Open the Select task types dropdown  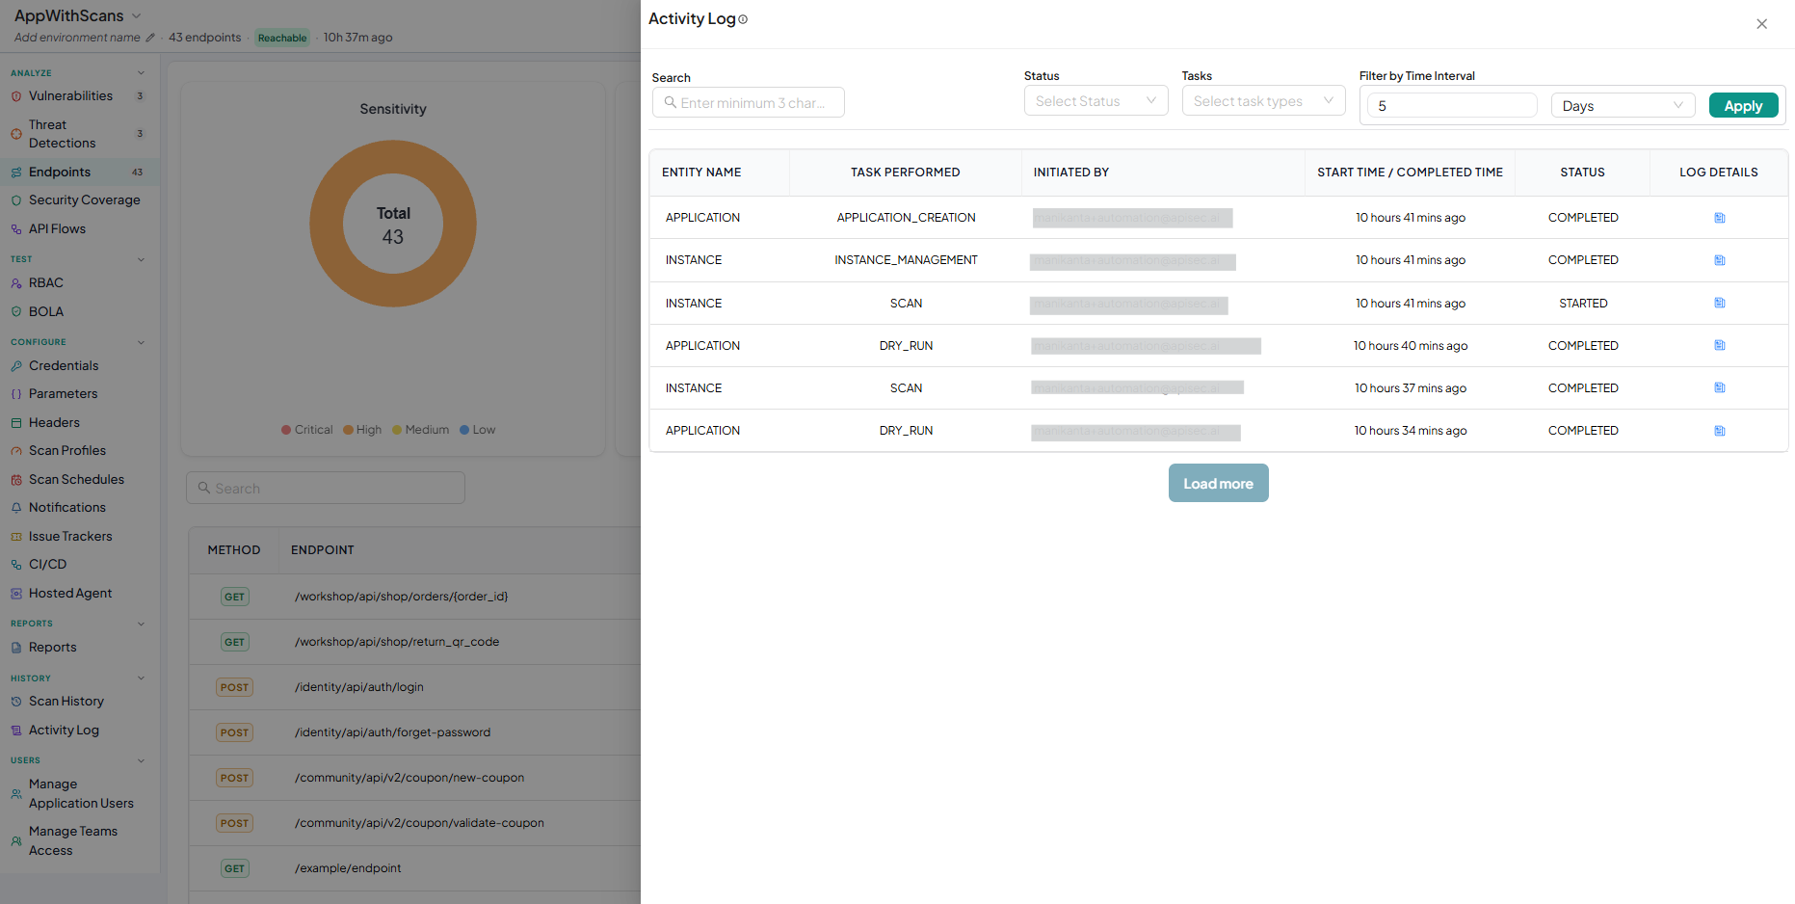coord(1264,101)
